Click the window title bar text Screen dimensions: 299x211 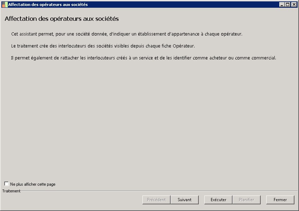click(48, 5)
